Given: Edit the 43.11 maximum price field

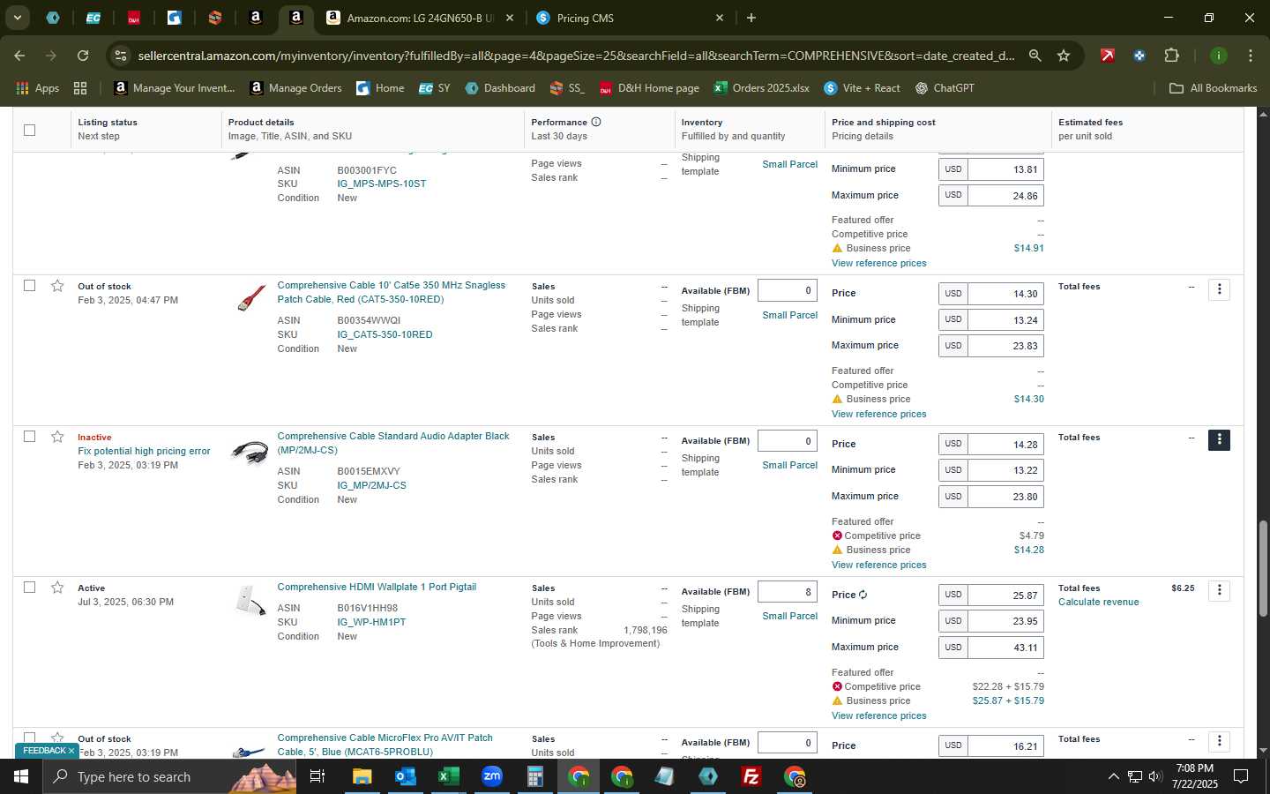Looking at the screenshot, I should [1005, 647].
